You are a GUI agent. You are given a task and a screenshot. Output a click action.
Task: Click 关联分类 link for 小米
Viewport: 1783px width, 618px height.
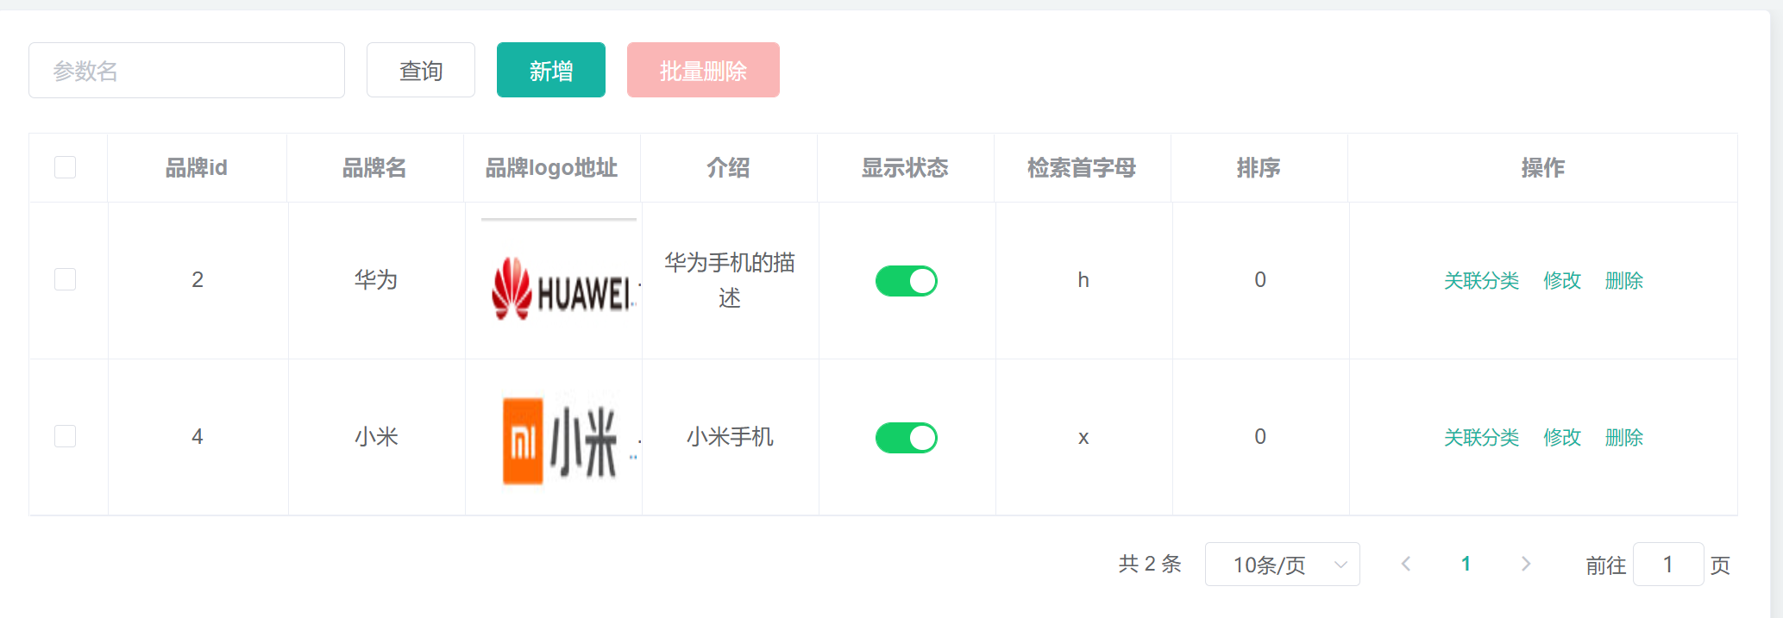pos(1481,438)
